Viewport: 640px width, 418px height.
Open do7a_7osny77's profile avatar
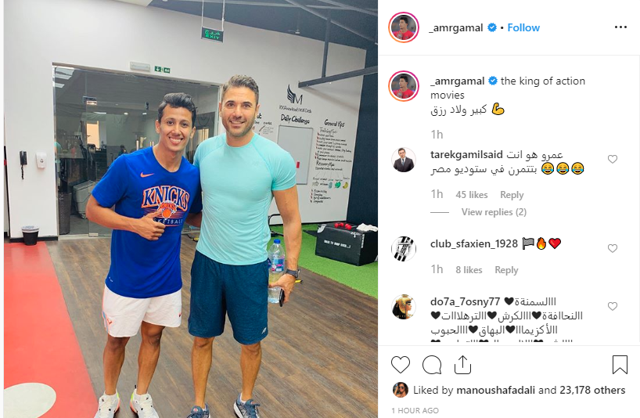pyautogui.click(x=404, y=307)
